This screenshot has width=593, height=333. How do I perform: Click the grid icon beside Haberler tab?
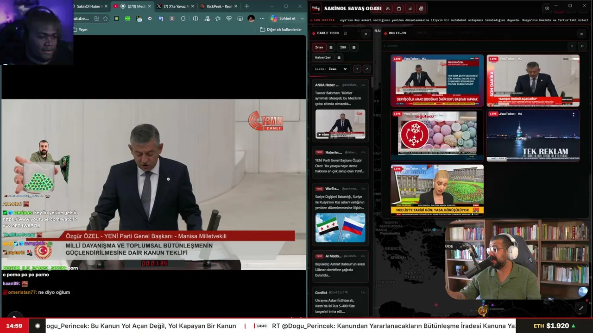(x=339, y=58)
